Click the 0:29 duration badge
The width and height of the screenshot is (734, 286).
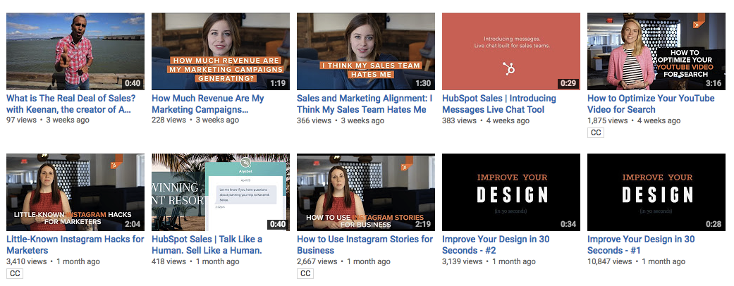(568, 84)
